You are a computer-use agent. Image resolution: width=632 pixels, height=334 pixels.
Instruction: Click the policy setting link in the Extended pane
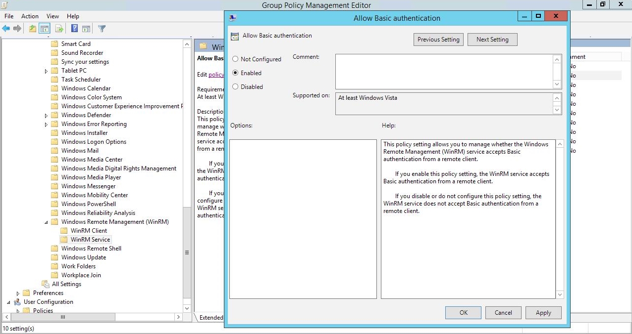(x=216, y=75)
